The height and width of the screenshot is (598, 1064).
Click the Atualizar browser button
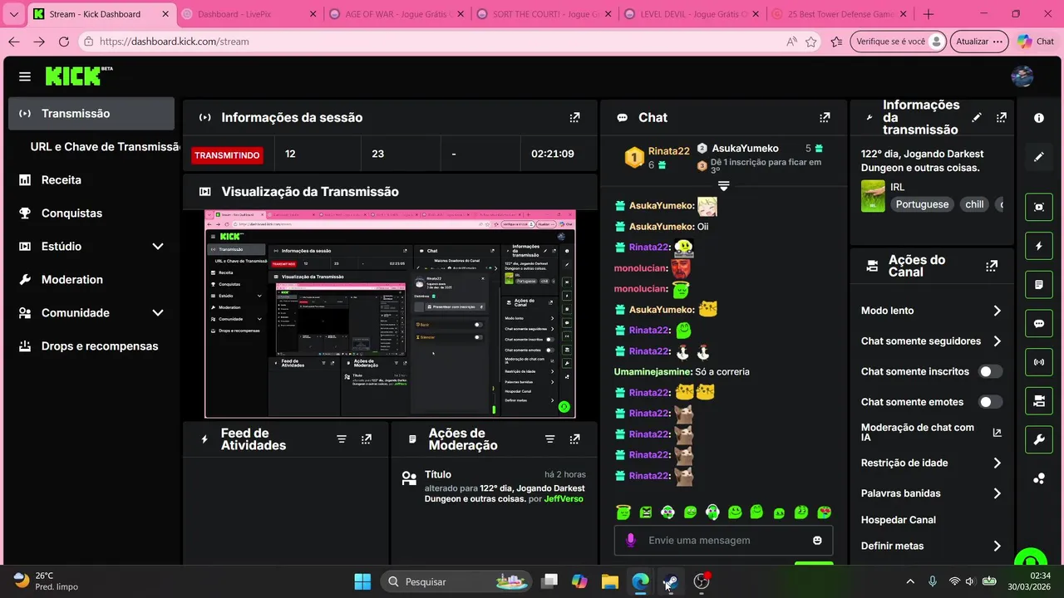tap(978, 42)
